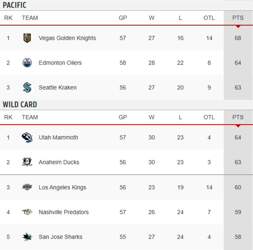253x250 pixels.
Task: Sort Wild Card table by PTS column
Action: click(238, 117)
